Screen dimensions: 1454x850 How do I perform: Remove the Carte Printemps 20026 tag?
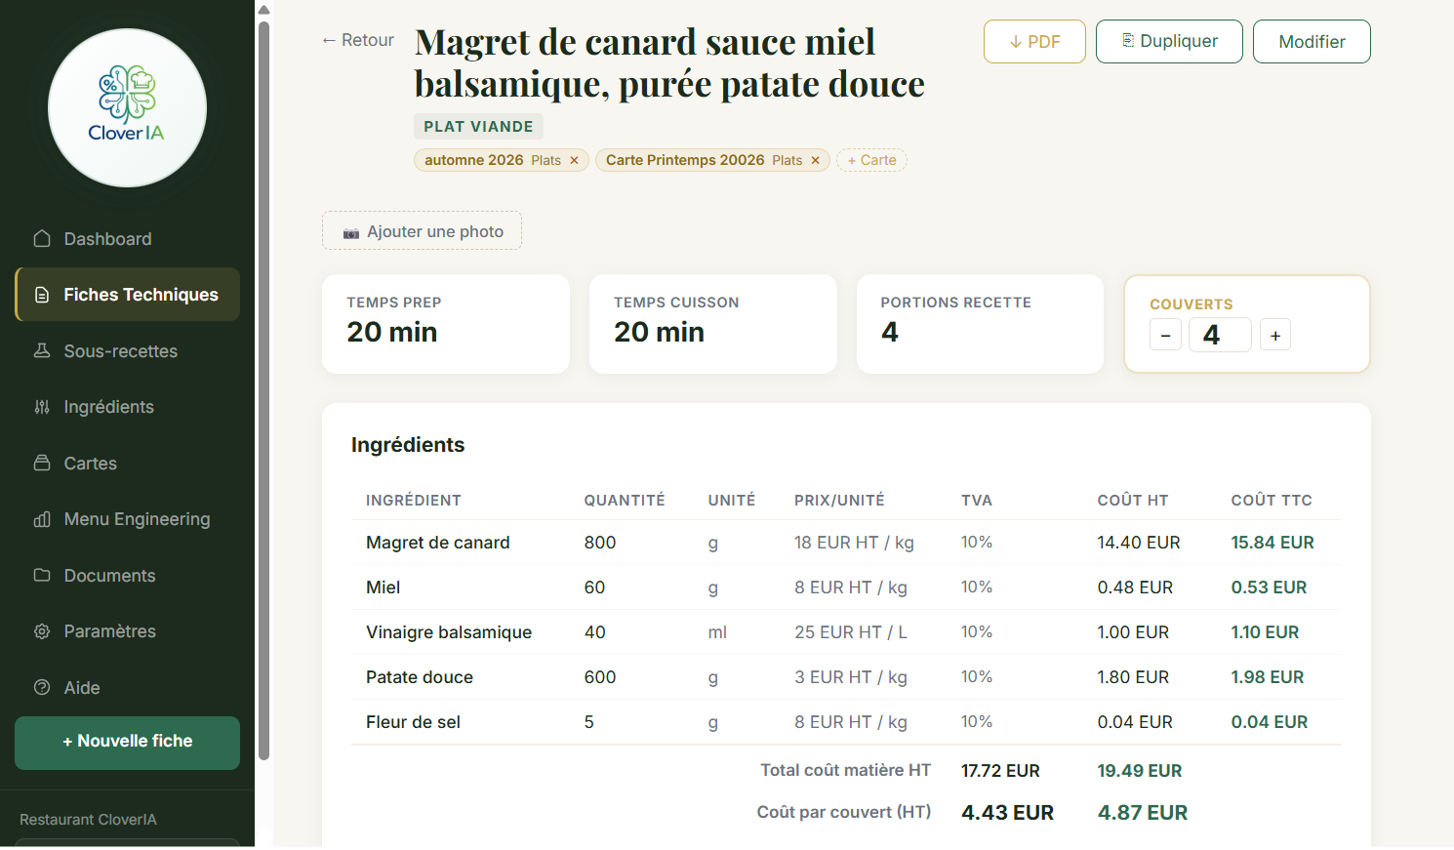(815, 160)
